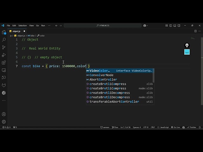Click the sameer GitLab account status
Screen dimensions: 203x152
(105, 127)
